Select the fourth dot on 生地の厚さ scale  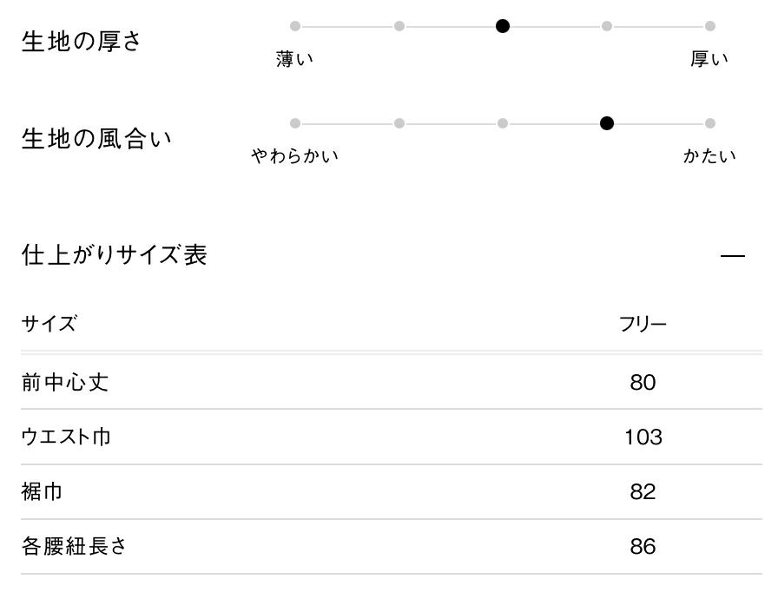(x=607, y=26)
